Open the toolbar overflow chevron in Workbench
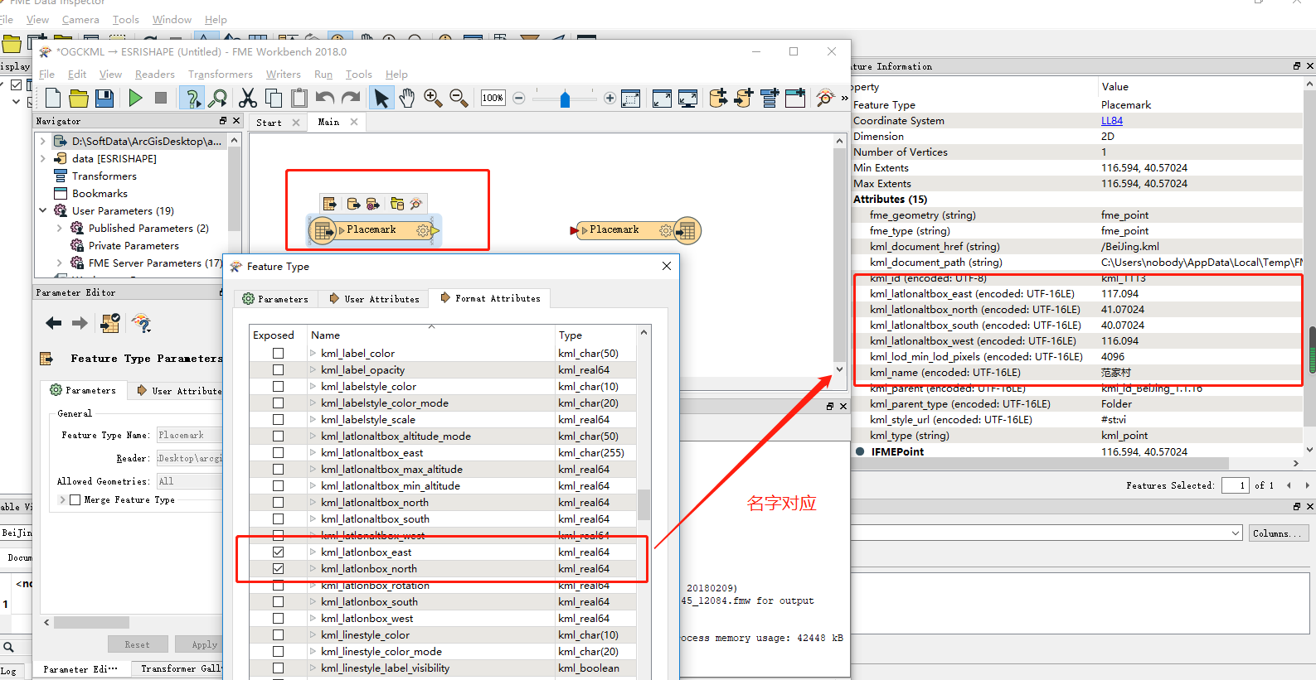Screen dimensions: 1316x680 coord(844,98)
